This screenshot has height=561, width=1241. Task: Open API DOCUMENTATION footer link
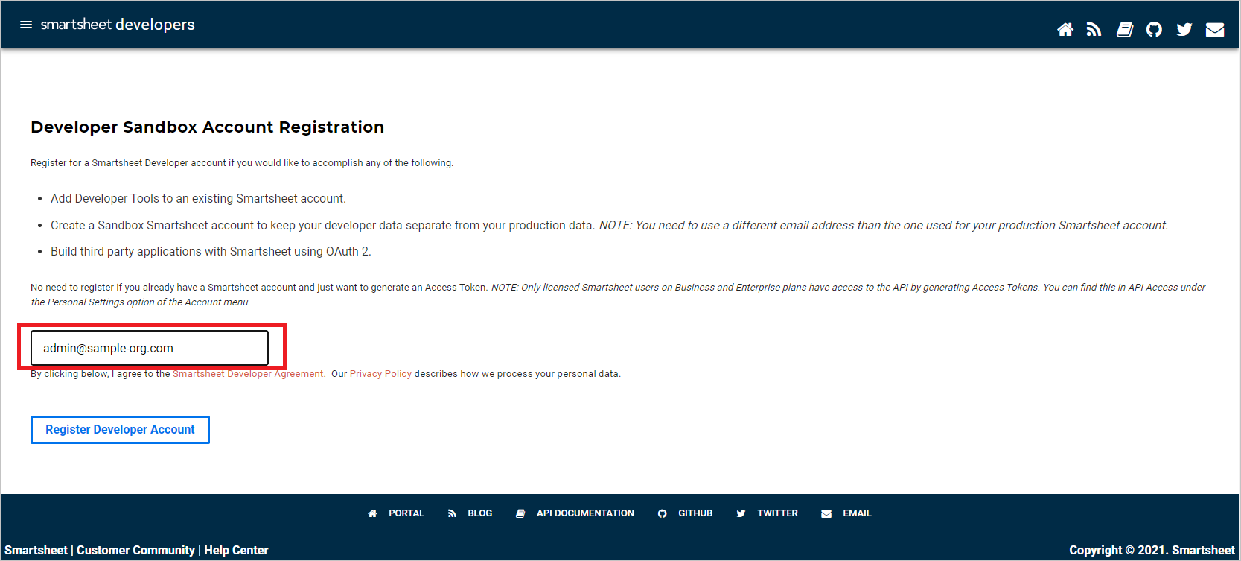[575, 513]
